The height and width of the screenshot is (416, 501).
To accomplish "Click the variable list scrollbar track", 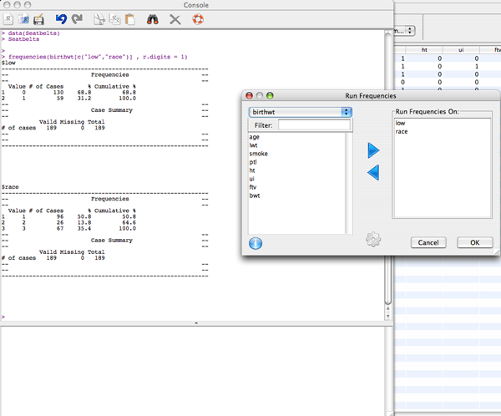I will point(349,183).
